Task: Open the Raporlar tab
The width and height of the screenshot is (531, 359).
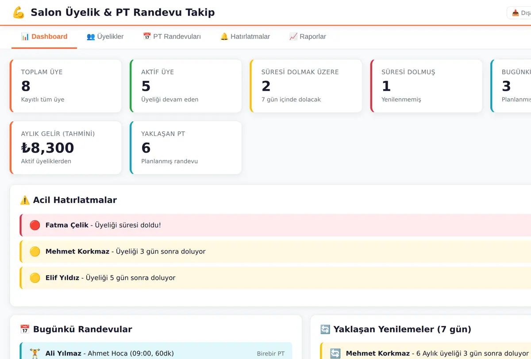Action: coord(308,37)
